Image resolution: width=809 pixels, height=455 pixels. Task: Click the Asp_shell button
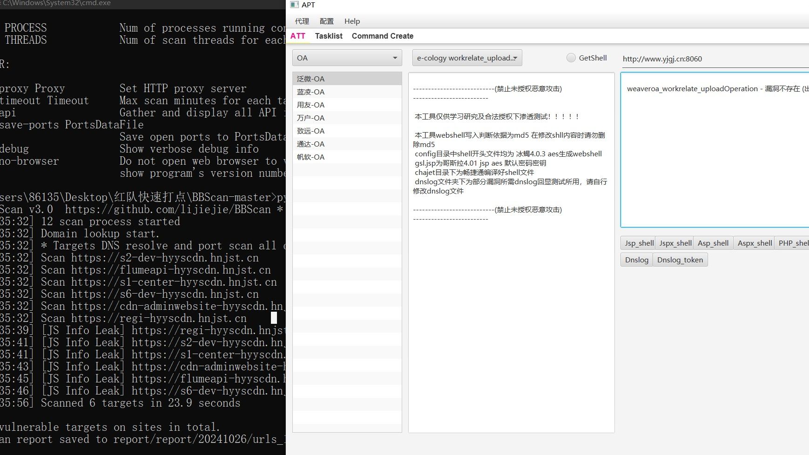pos(713,243)
